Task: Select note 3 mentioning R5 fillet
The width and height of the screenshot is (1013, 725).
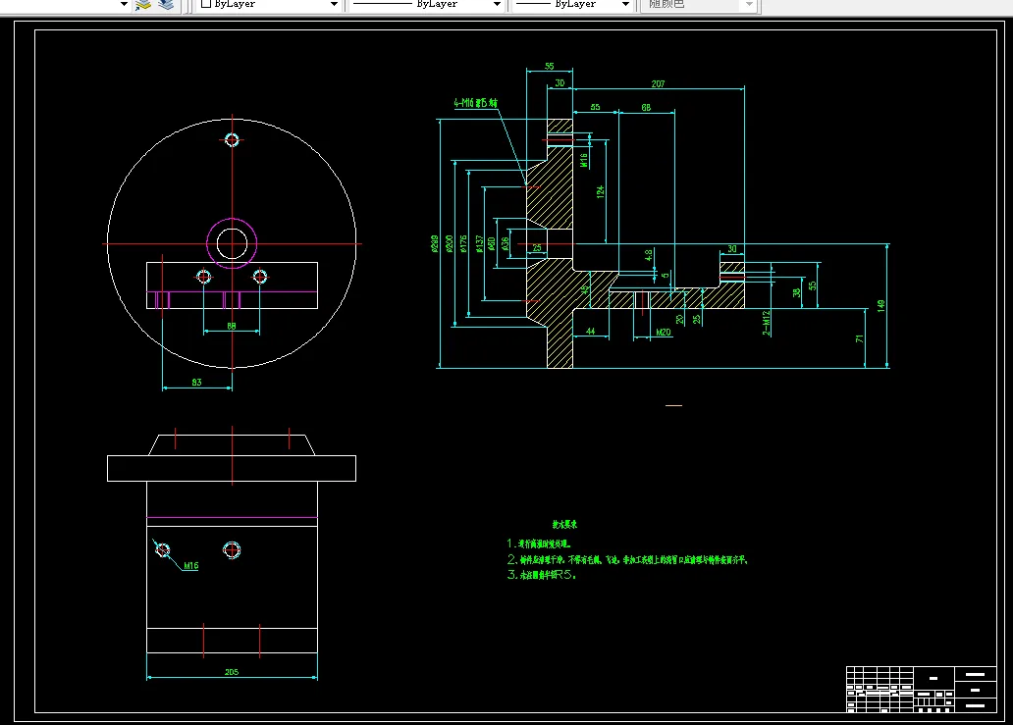Action: 541,576
